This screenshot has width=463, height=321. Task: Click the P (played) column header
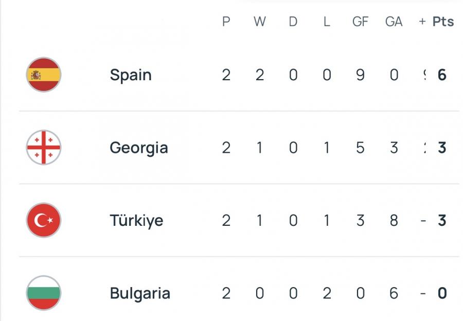click(x=226, y=22)
